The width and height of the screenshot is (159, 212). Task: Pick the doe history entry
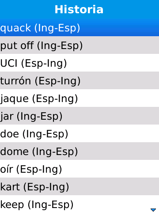click(x=79, y=133)
